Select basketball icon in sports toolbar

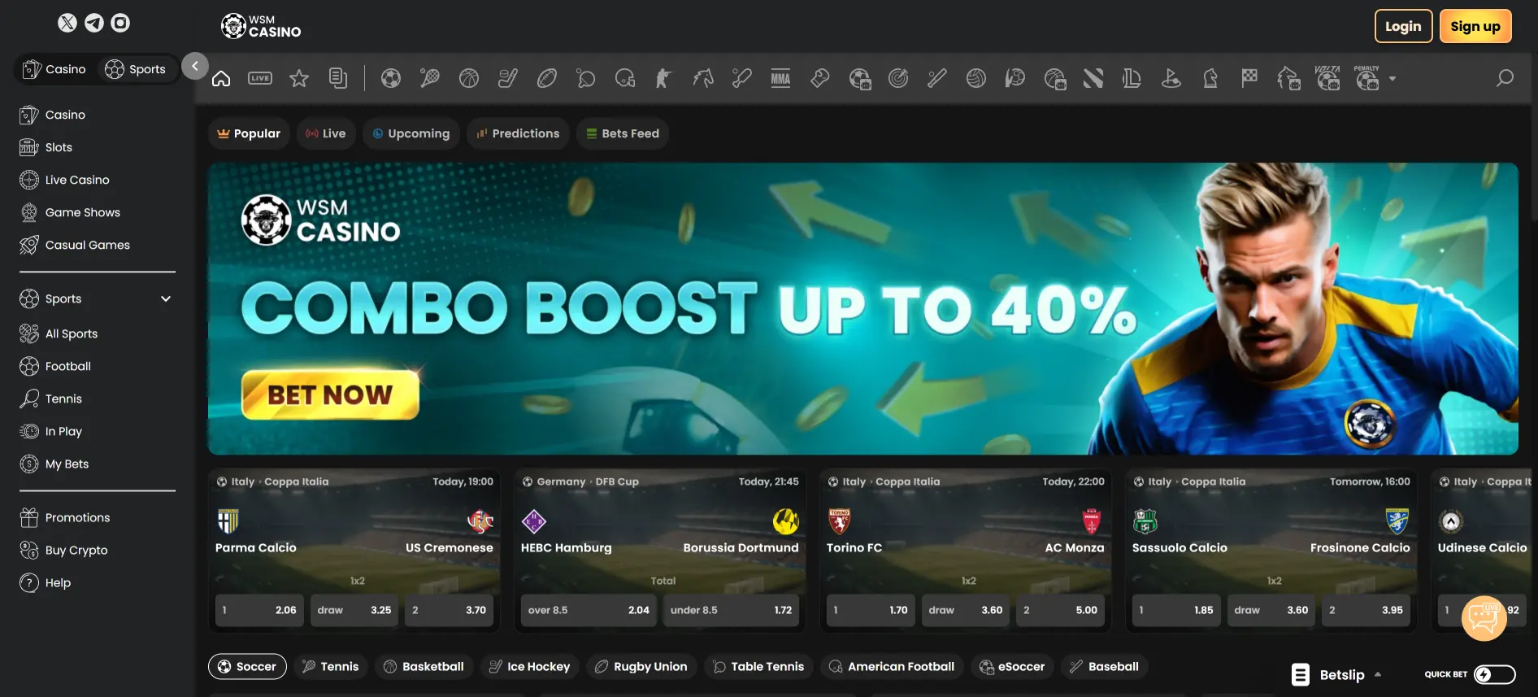pyautogui.click(x=469, y=78)
